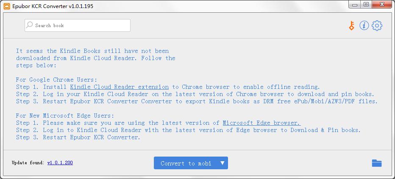Close the Epubor KCR Converter window

click(x=382, y=5)
